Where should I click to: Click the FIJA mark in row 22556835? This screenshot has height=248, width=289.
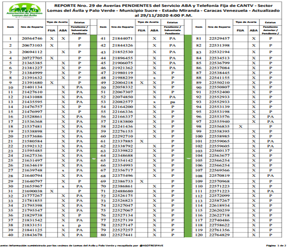tap(241, 126)
